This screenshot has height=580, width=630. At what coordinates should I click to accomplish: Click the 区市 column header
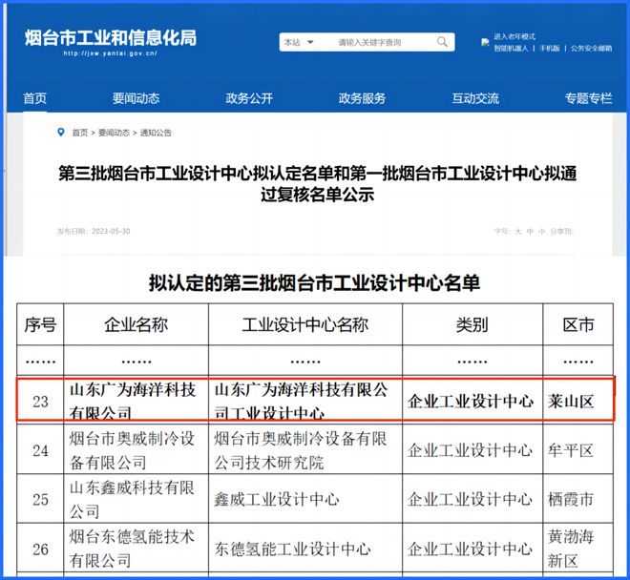point(577,324)
